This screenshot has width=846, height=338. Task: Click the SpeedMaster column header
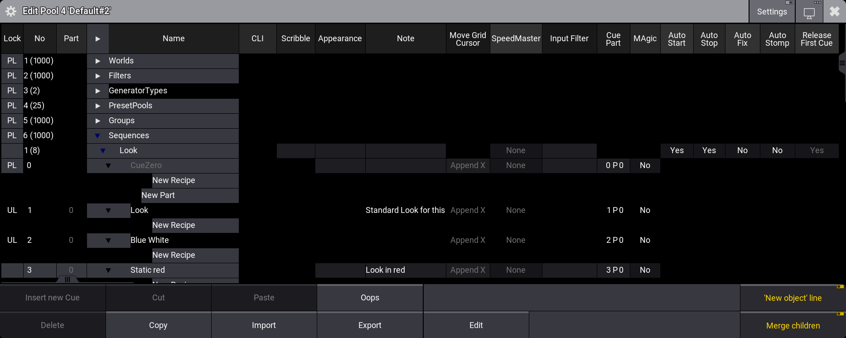516,39
